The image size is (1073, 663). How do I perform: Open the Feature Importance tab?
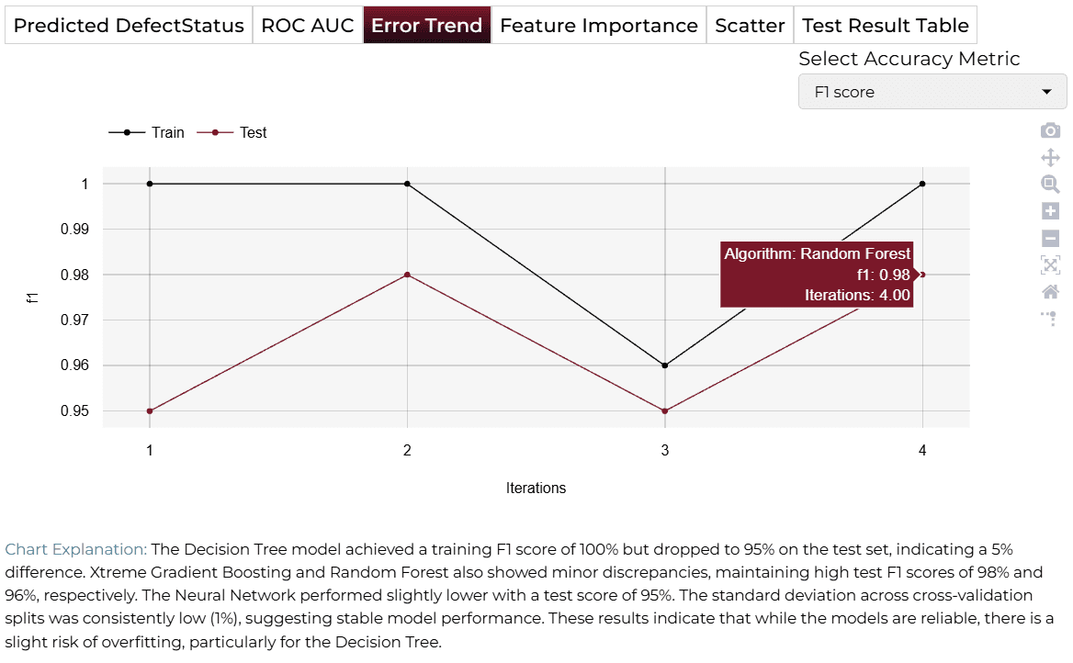click(599, 26)
